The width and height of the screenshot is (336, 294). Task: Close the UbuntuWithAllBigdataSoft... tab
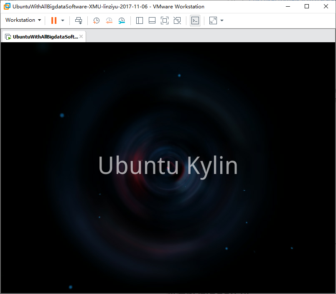tap(81, 36)
